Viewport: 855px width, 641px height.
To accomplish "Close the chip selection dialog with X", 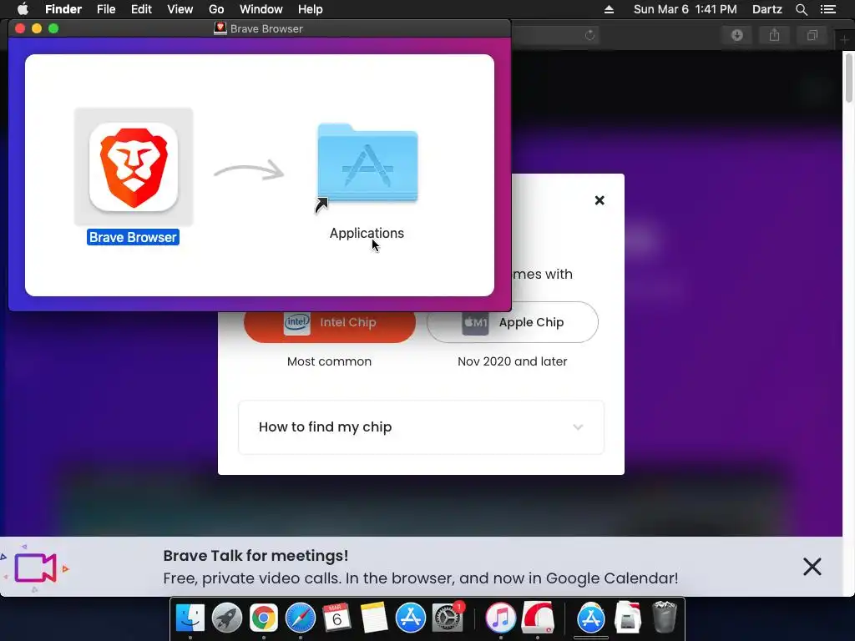I will tap(600, 200).
